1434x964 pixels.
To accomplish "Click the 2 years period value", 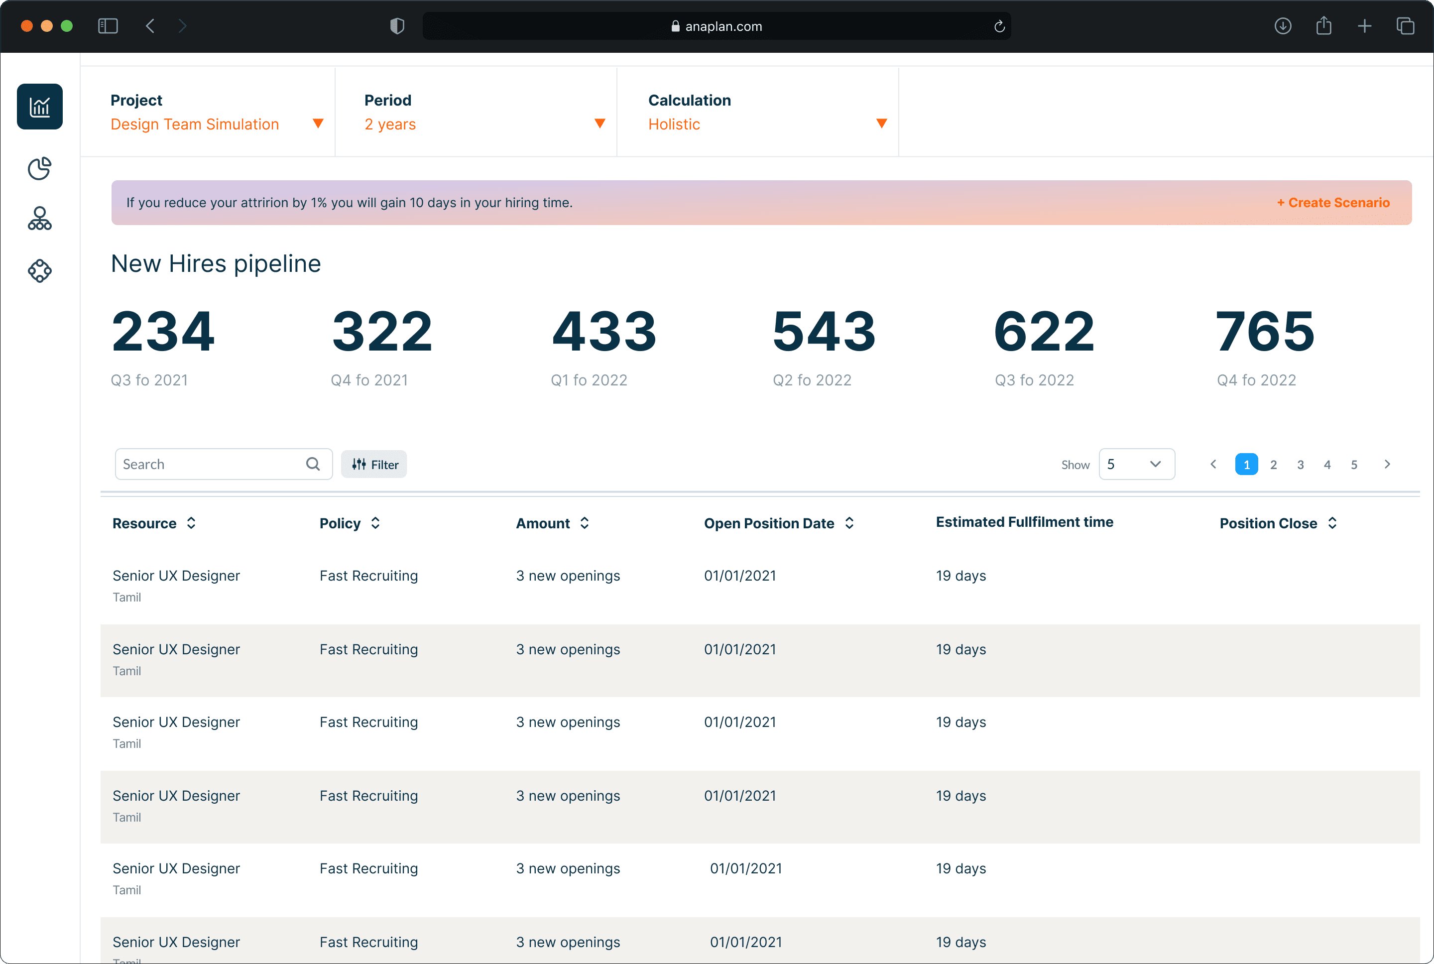I will click(390, 124).
